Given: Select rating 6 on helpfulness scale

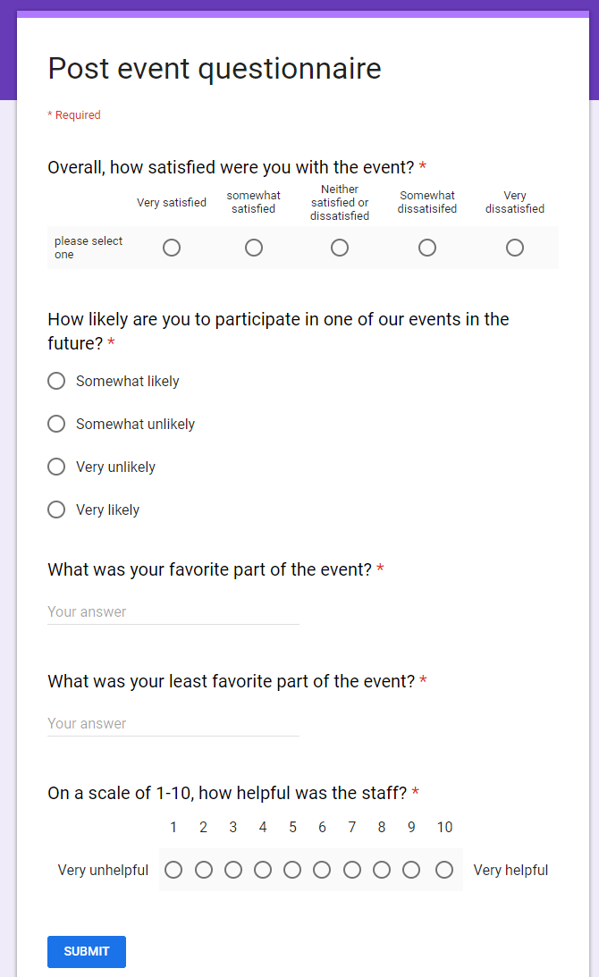Looking at the screenshot, I should [x=322, y=870].
